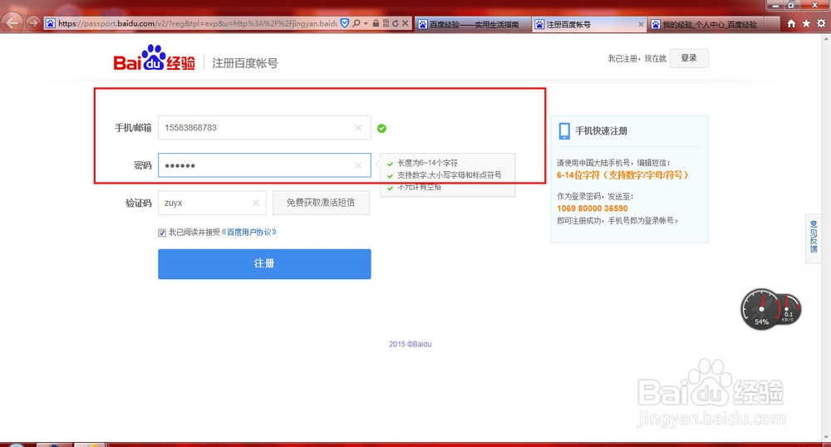Click 注册百度帐号 page heading

pyautogui.click(x=245, y=63)
